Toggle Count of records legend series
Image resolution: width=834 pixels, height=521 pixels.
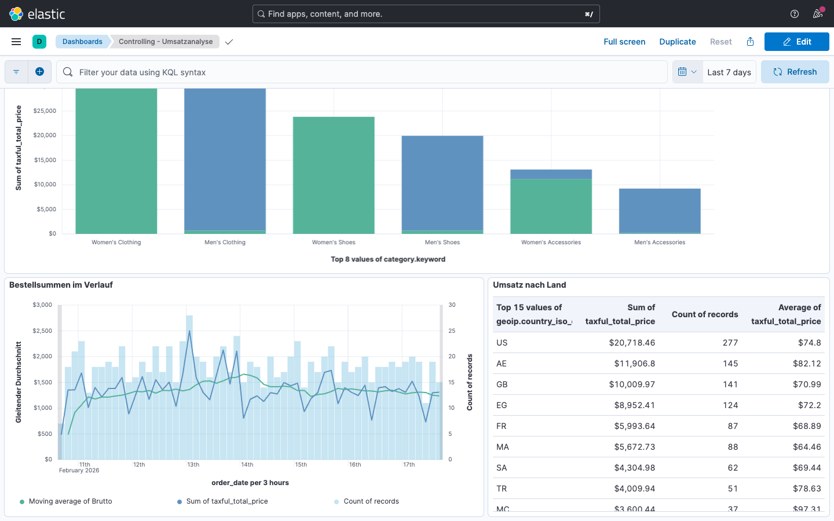point(371,501)
